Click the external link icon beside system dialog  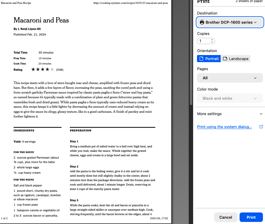(261, 127)
